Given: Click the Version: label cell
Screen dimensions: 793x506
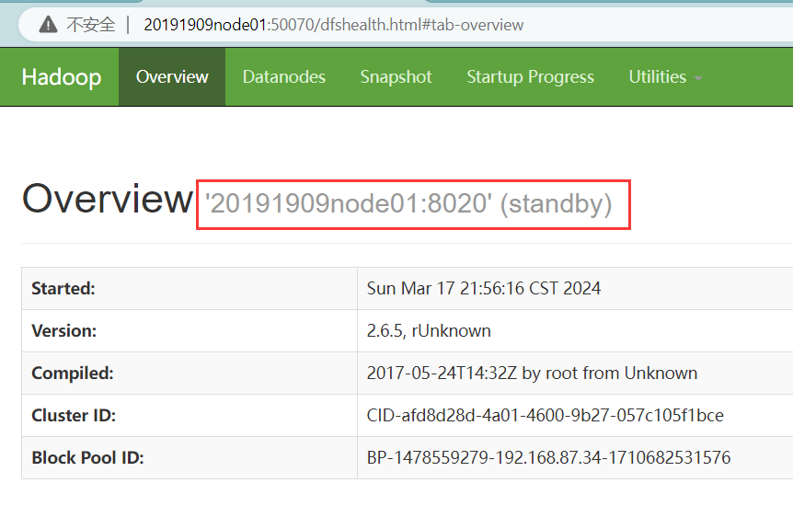Looking at the screenshot, I should click(190, 331).
